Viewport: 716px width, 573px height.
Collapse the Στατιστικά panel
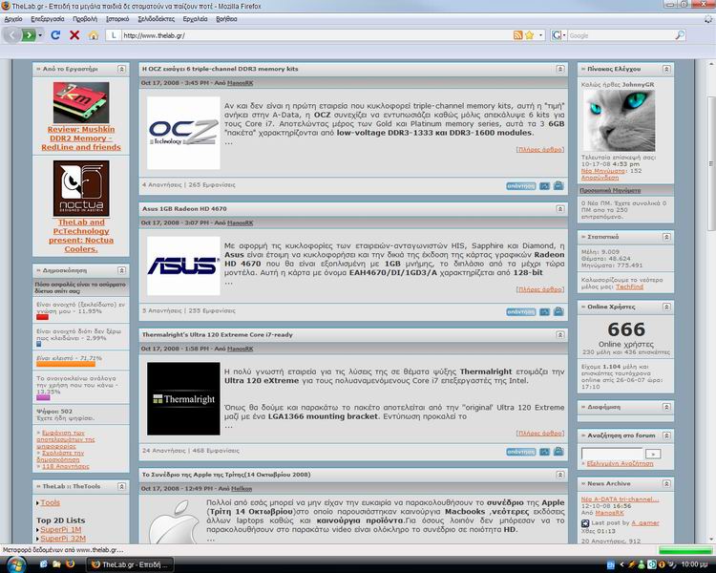666,237
